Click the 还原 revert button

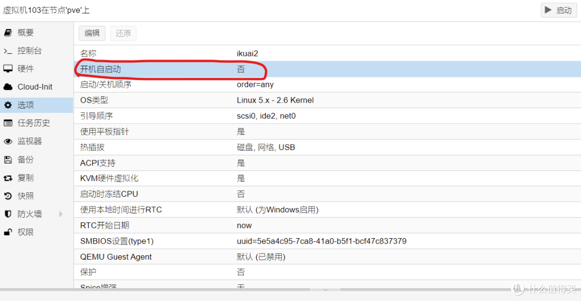(x=123, y=33)
